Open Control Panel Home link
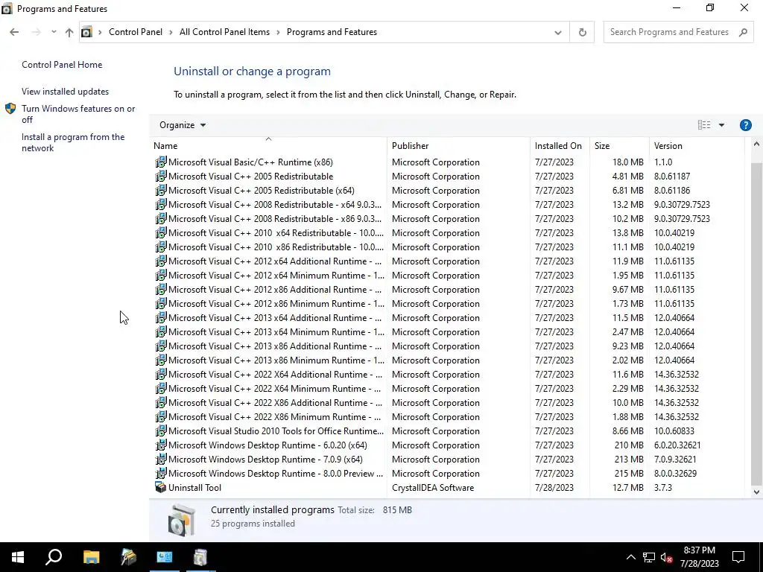 click(x=62, y=65)
